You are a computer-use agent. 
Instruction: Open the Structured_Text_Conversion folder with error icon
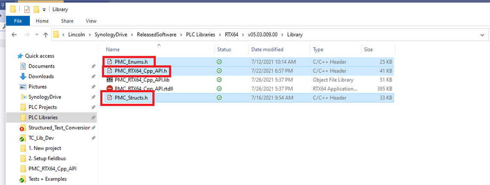point(59,128)
